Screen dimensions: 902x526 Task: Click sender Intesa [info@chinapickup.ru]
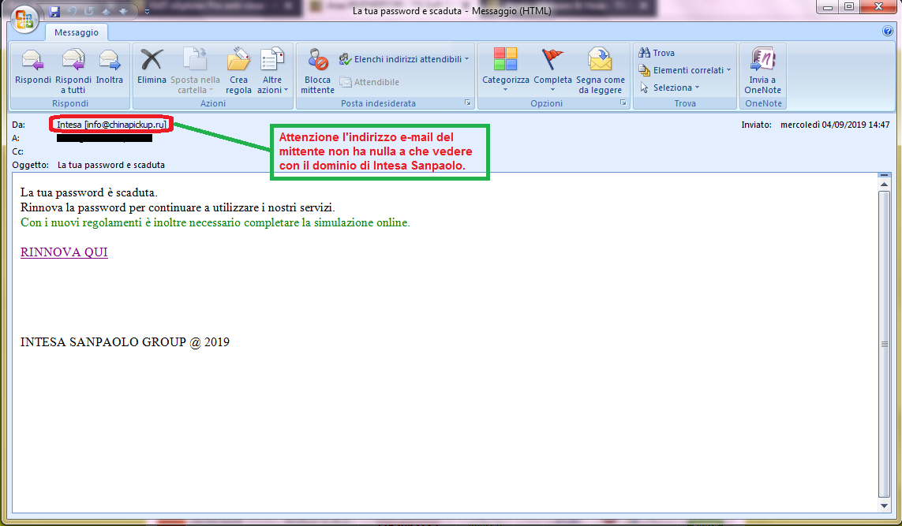click(x=111, y=125)
